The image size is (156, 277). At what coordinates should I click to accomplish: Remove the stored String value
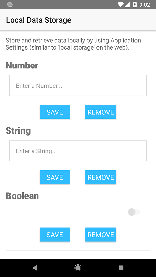101,177
